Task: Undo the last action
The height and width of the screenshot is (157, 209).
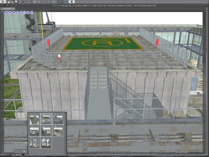Action: (23, 2)
